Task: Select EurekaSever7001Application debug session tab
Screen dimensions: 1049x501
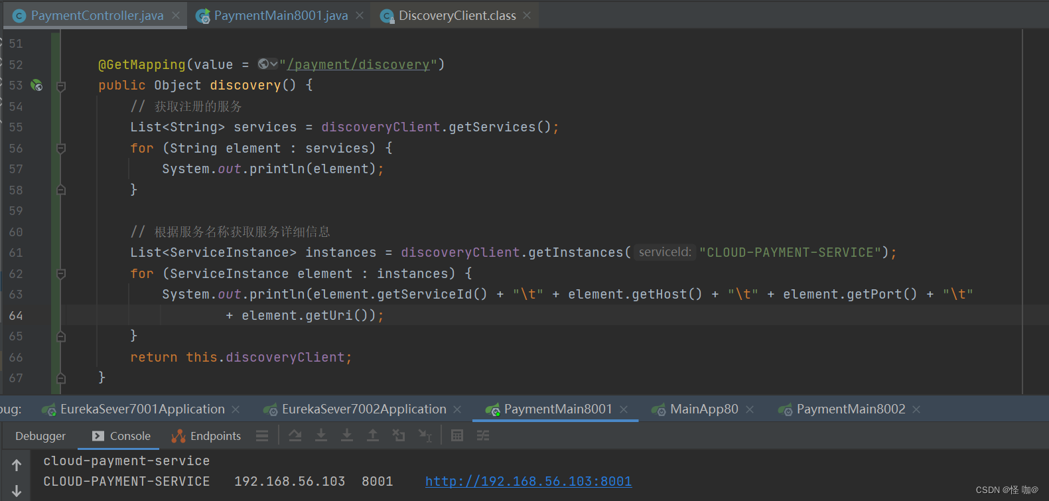Action: [142, 409]
